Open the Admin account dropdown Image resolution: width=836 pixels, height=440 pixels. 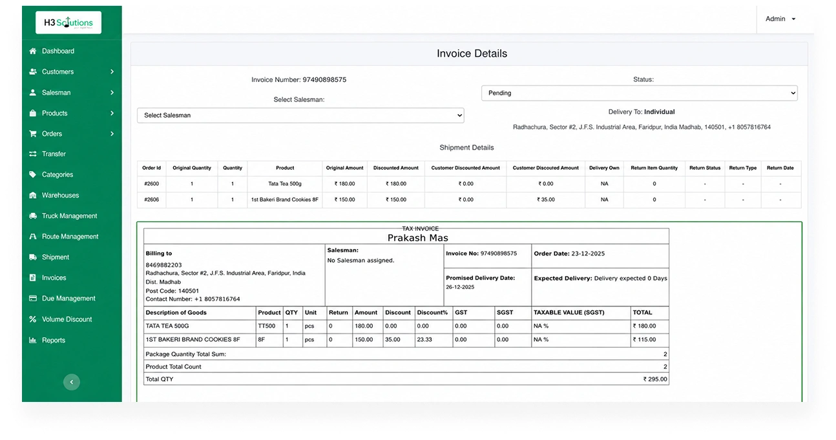click(780, 19)
